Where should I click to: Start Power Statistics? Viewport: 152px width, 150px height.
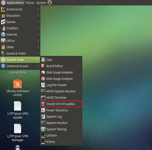[x=61, y=110]
